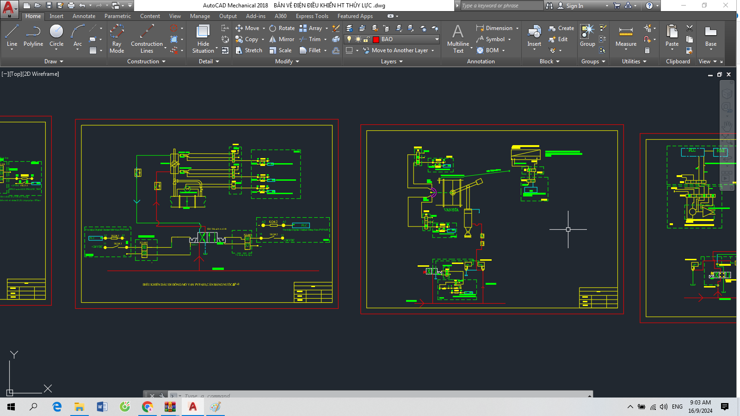Toggle BAO layer freeze sun icon
Screen dimensions: 740x416
point(358,39)
